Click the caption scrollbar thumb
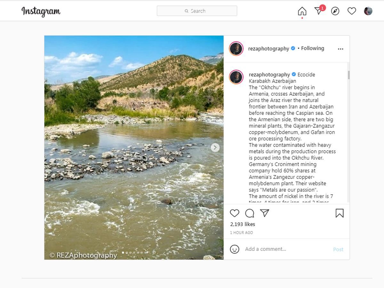Screen dimensions: 384x288 pyautogui.click(x=348, y=75)
